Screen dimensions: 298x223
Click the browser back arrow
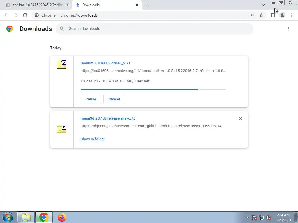point(6,15)
